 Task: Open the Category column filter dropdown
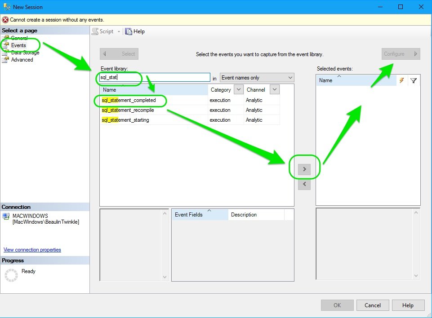click(x=239, y=89)
